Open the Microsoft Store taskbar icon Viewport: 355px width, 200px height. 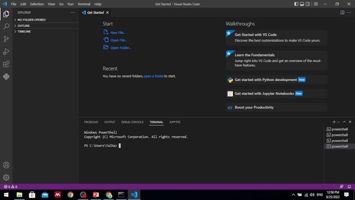32,194
